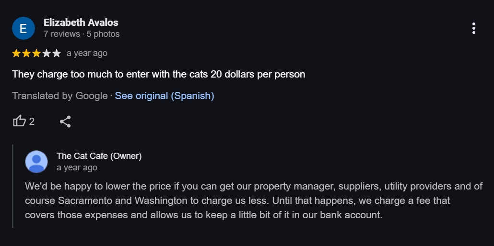Image resolution: width=494 pixels, height=246 pixels.
Task: Click the fifth gray rating star
Action: 57,53
